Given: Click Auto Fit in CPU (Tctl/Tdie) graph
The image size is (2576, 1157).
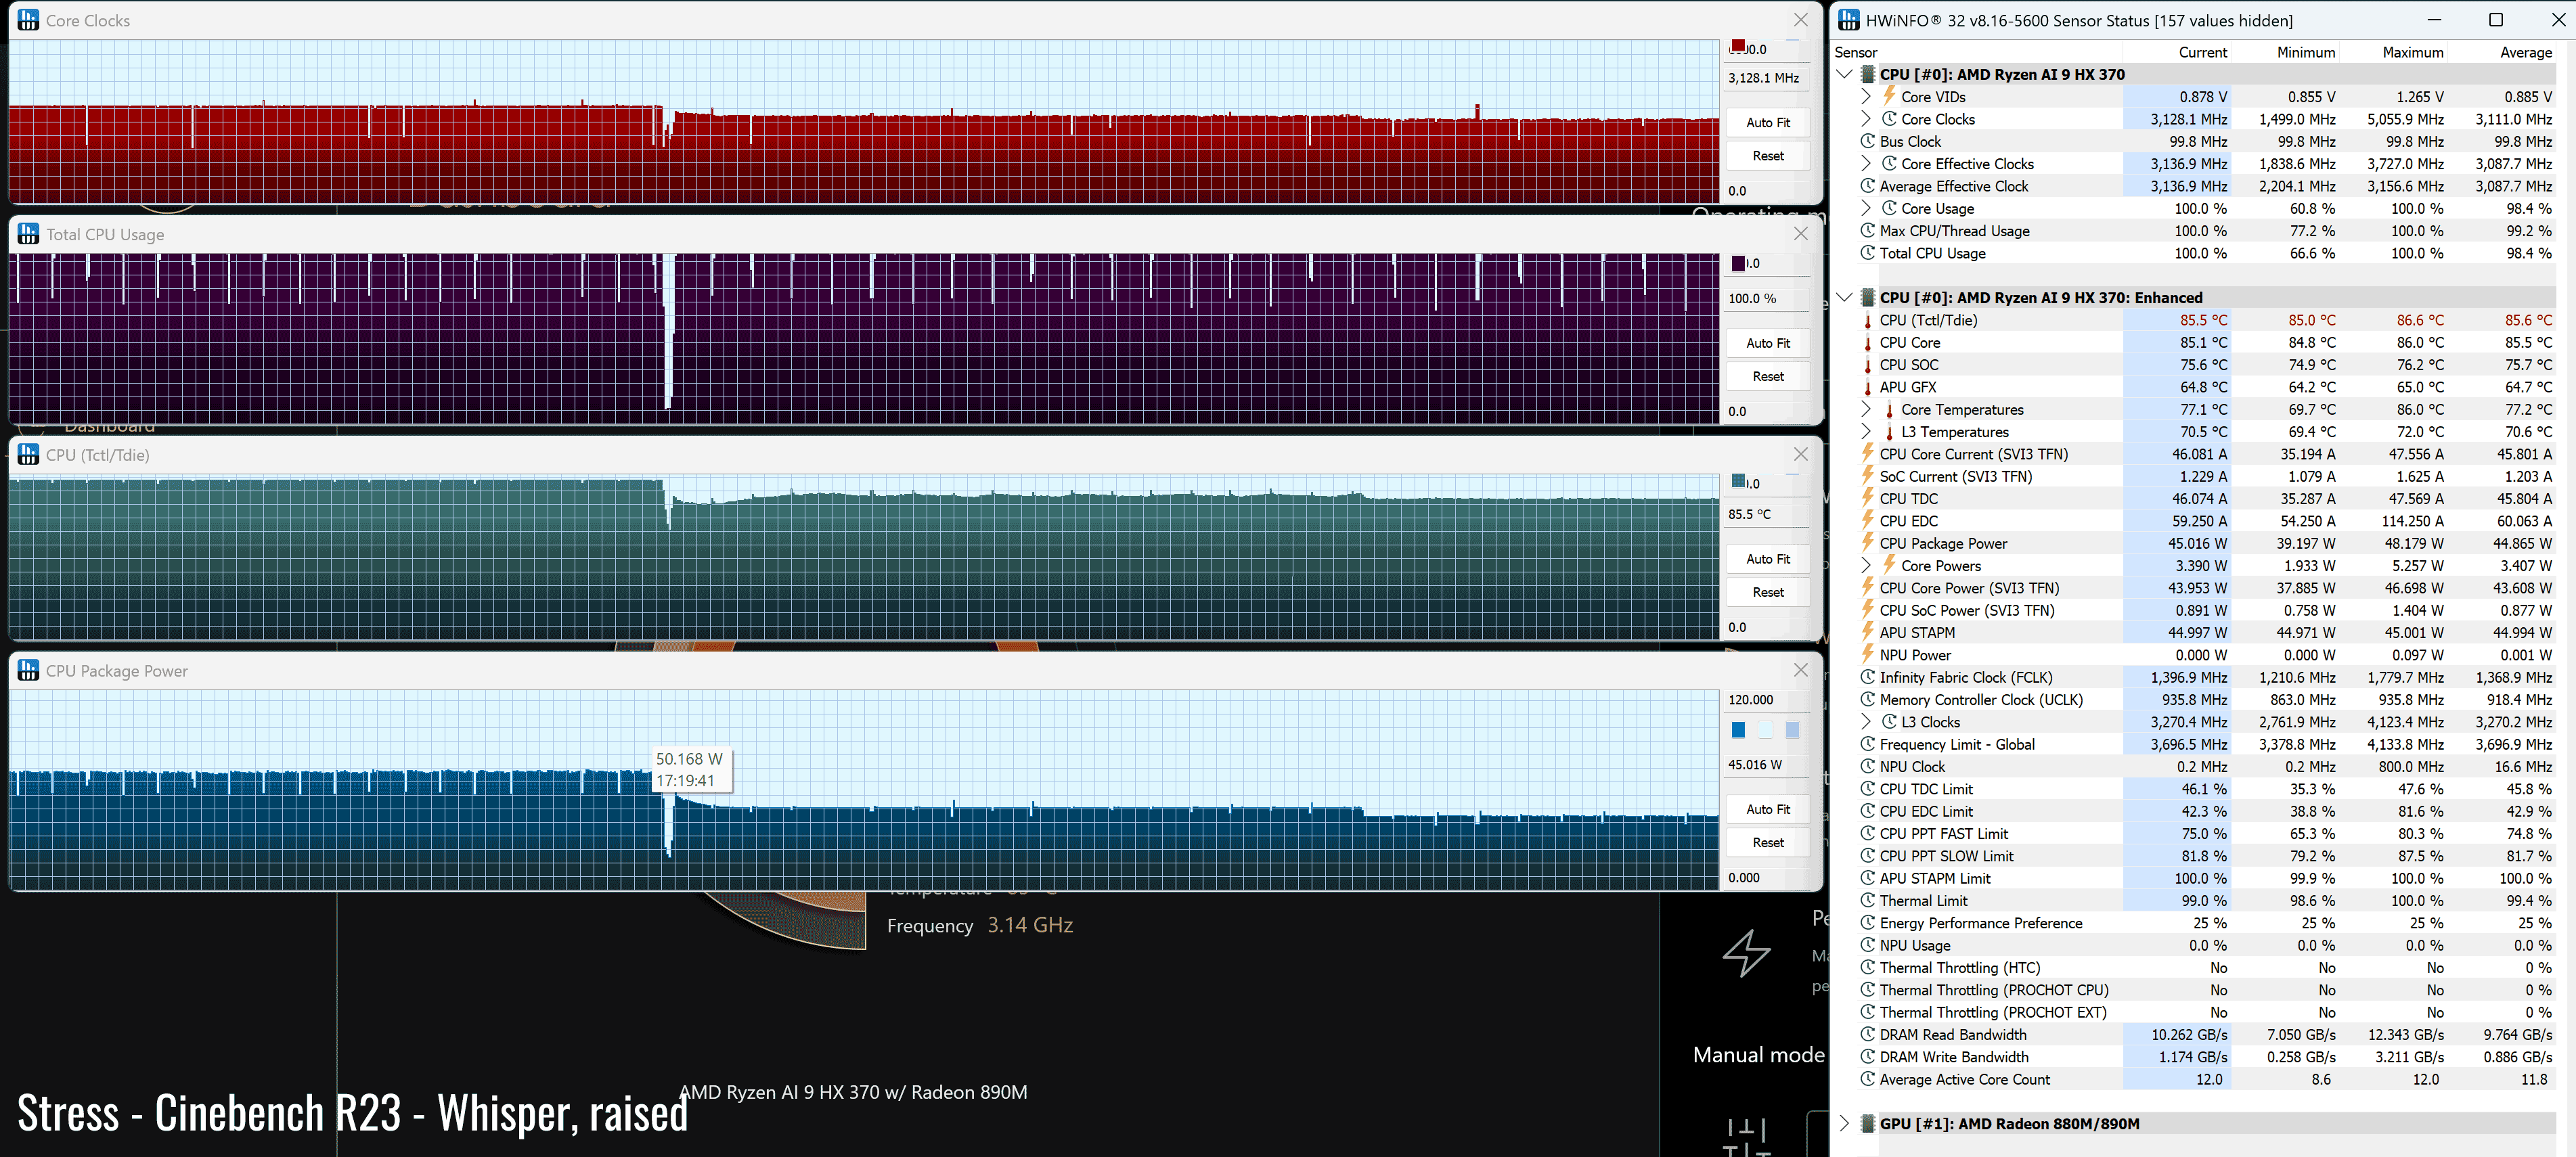Looking at the screenshot, I should pos(1767,559).
